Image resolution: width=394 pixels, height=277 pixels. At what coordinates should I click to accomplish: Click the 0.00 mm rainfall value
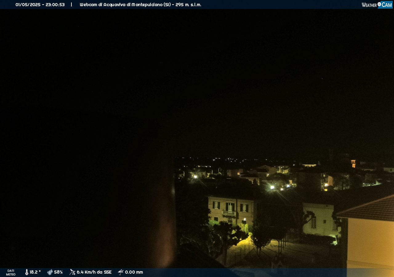[134, 272]
